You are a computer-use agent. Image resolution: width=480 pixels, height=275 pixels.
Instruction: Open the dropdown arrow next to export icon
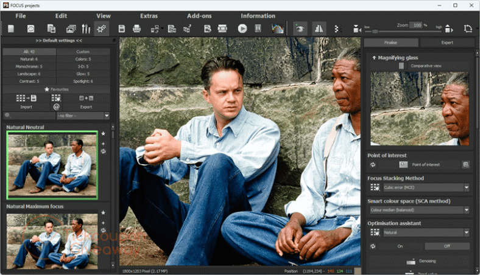pyautogui.click(x=162, y=28)
